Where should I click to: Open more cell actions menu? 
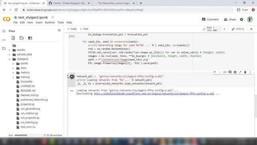(x=250, y=72)
